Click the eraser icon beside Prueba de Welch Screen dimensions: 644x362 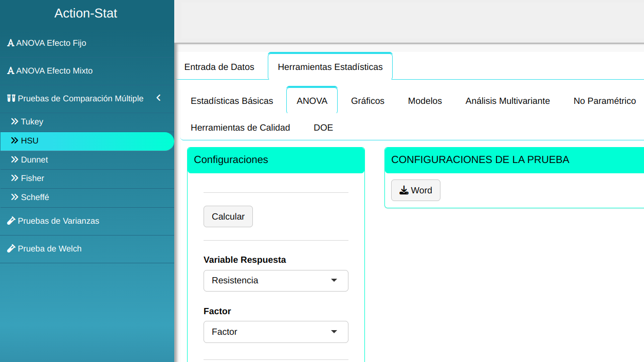tap(11, 249)
